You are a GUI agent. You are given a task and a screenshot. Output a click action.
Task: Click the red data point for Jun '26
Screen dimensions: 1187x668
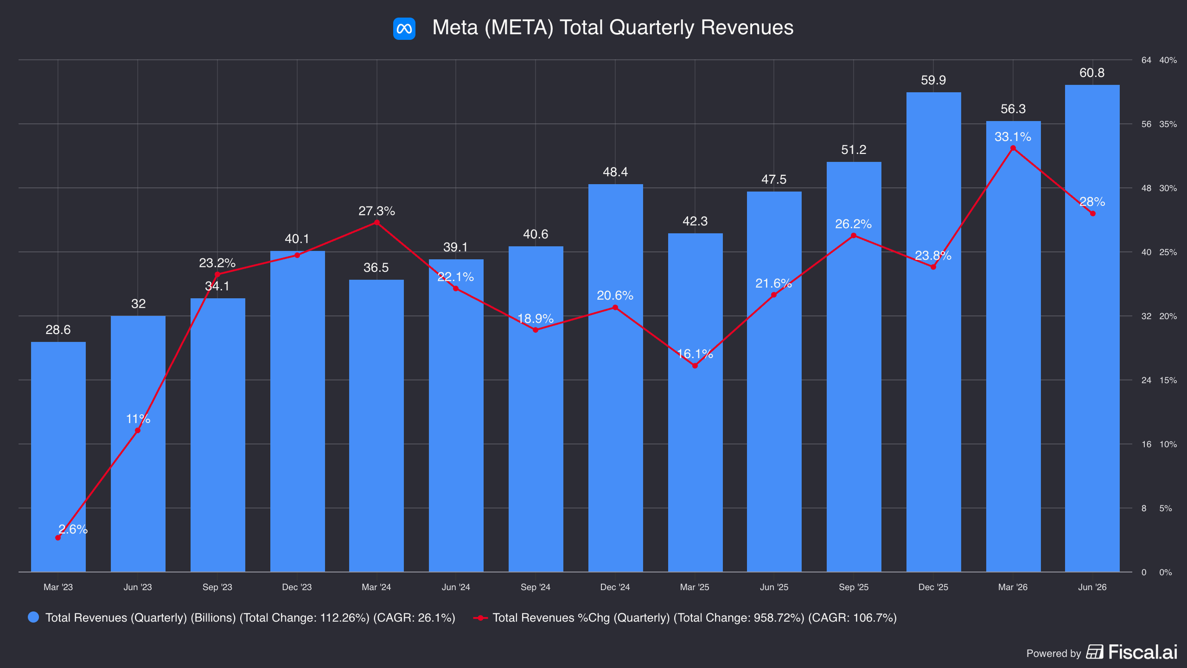tap(1093, 214)
